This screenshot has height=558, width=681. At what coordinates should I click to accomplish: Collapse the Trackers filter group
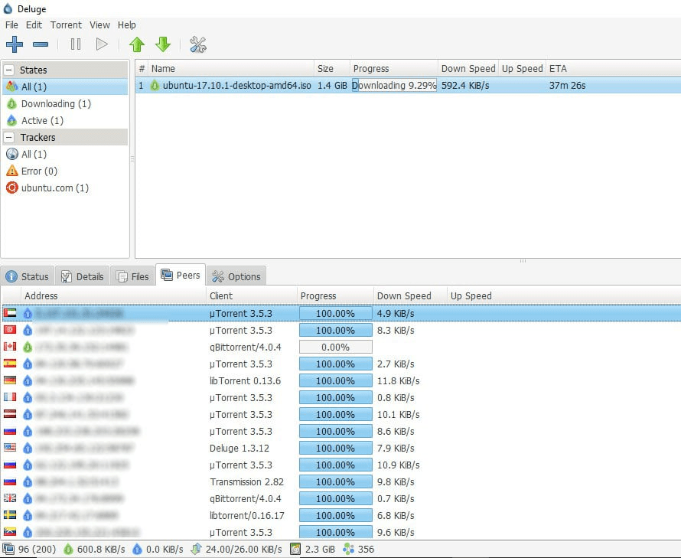click(x=9, y=138)
